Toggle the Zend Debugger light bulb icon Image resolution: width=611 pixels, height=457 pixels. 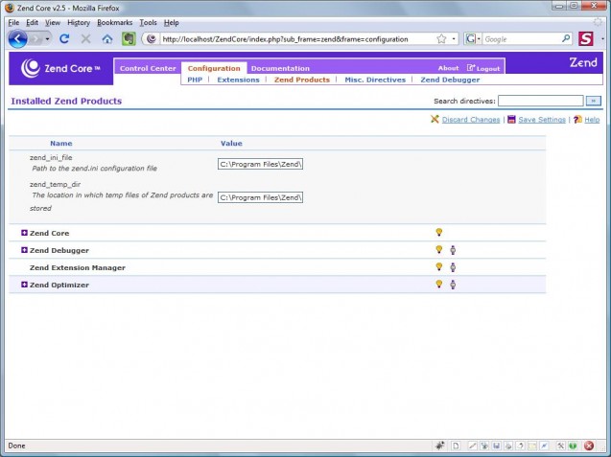click(438, 249)
